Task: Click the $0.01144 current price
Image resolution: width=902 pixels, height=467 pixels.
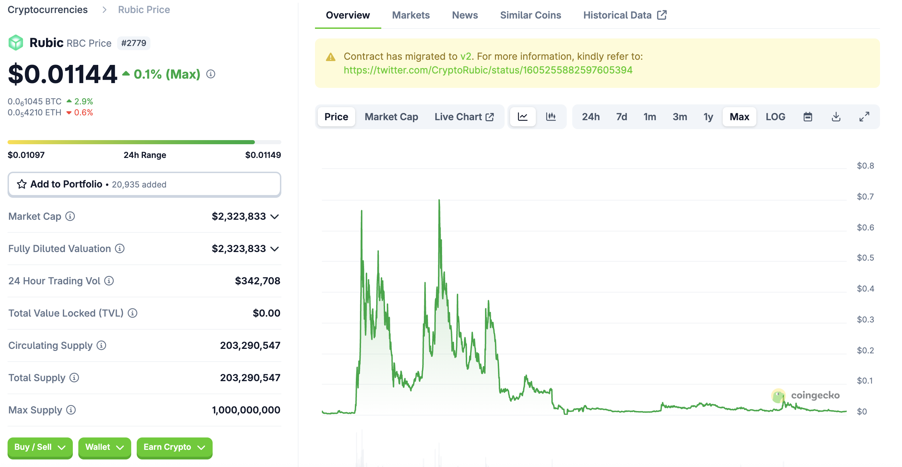Action: click(x=62, y=74)
